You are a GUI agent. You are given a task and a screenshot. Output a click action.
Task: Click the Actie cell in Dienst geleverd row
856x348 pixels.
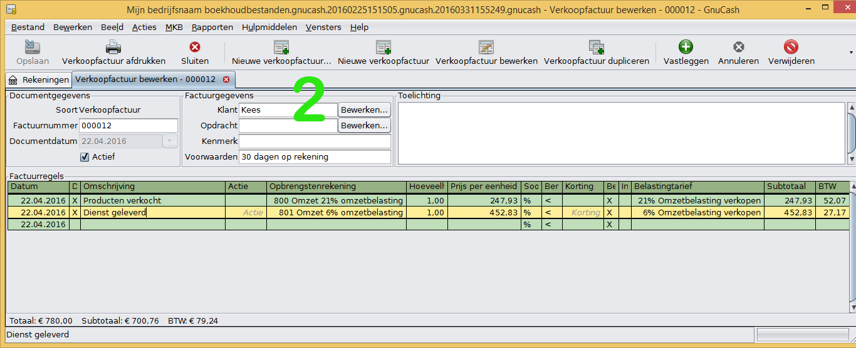tap(246, 212)
